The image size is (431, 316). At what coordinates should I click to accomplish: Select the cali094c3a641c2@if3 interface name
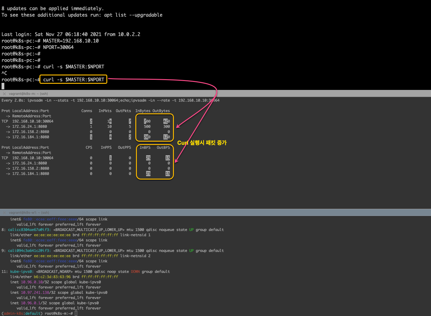tap(30, 251)
